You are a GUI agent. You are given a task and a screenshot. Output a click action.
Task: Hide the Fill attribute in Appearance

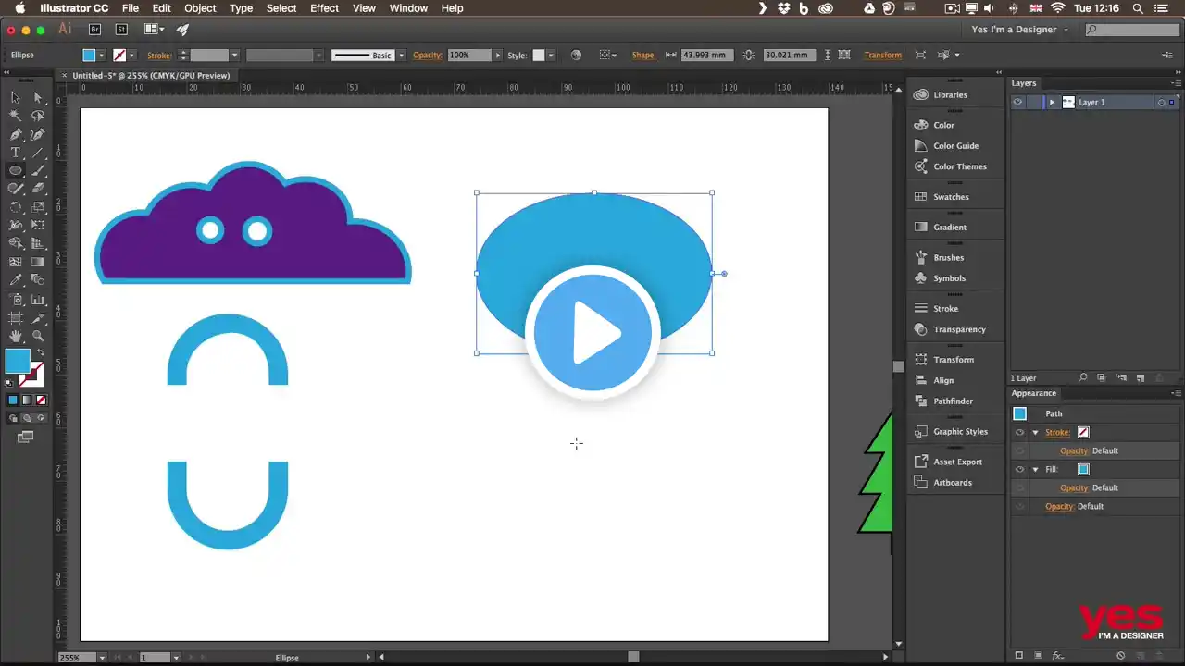pyautogui.click(x=1019, y=469)
